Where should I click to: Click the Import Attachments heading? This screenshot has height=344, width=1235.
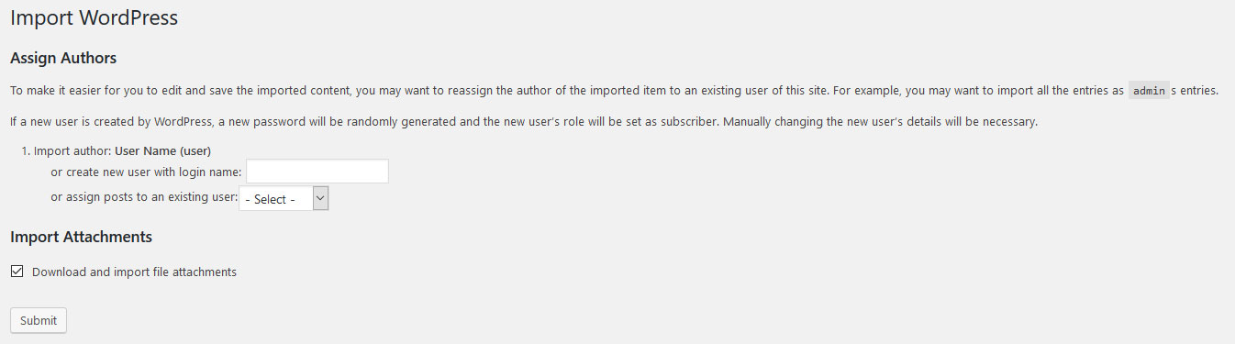(81, 237)
